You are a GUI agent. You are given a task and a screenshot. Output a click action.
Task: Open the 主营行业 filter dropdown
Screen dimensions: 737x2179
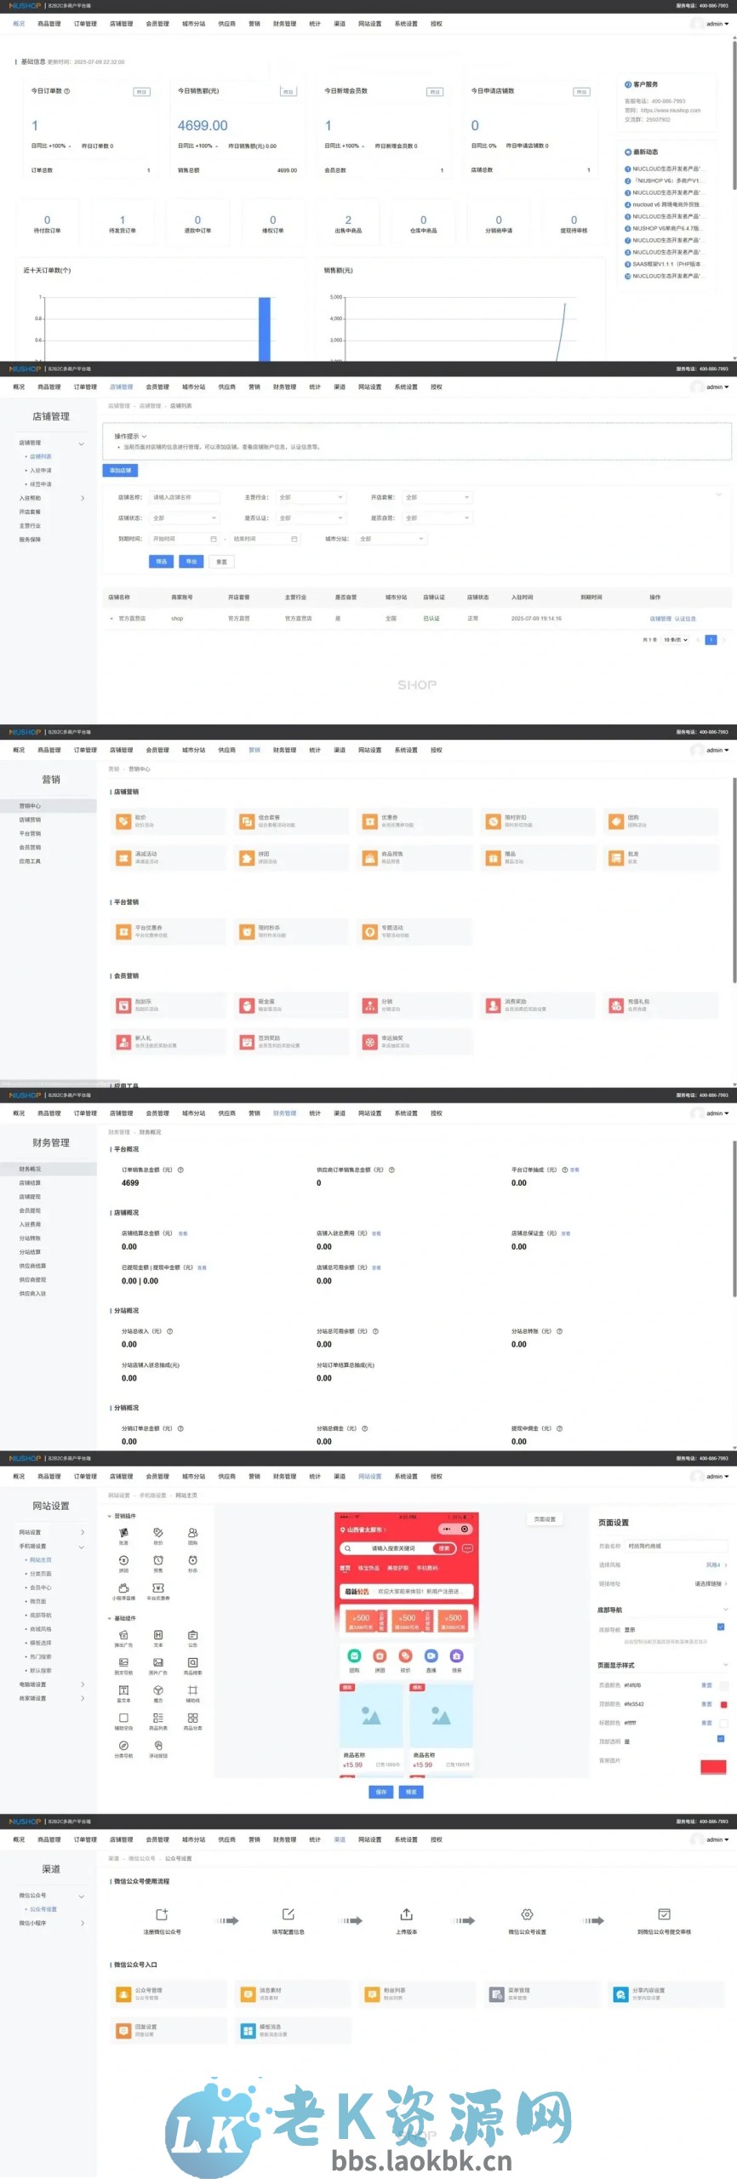pos(311,497)
